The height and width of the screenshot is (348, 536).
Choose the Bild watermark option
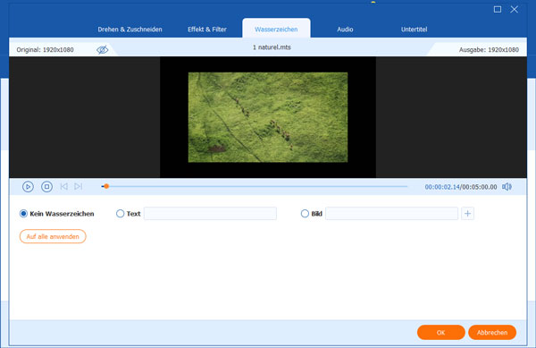tap(305, 214)
